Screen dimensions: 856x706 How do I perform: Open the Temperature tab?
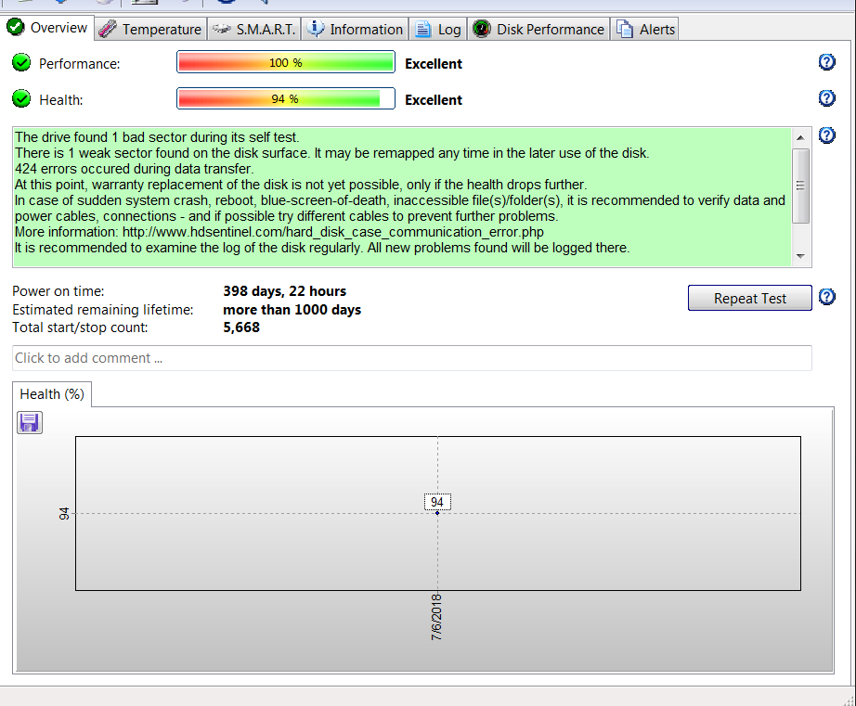point(150,30)
